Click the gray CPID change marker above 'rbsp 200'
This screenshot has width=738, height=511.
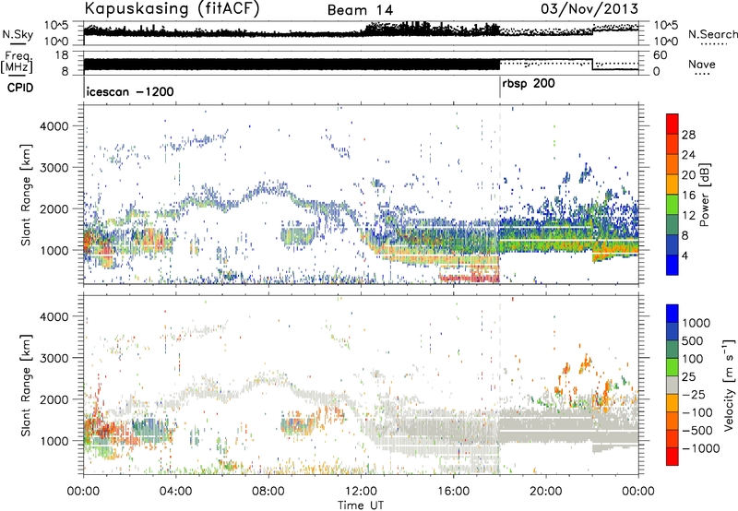point(500,87)
